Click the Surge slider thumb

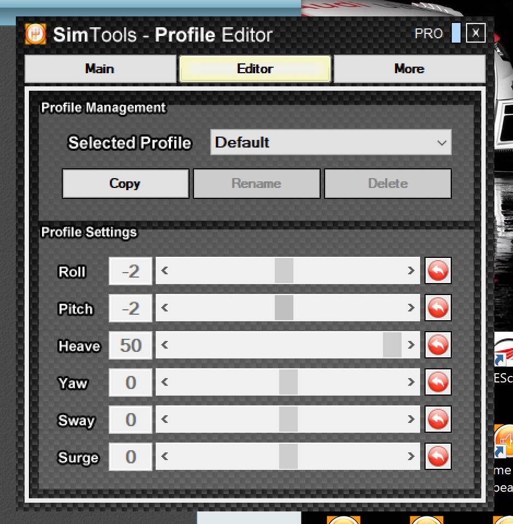[288, 456]
